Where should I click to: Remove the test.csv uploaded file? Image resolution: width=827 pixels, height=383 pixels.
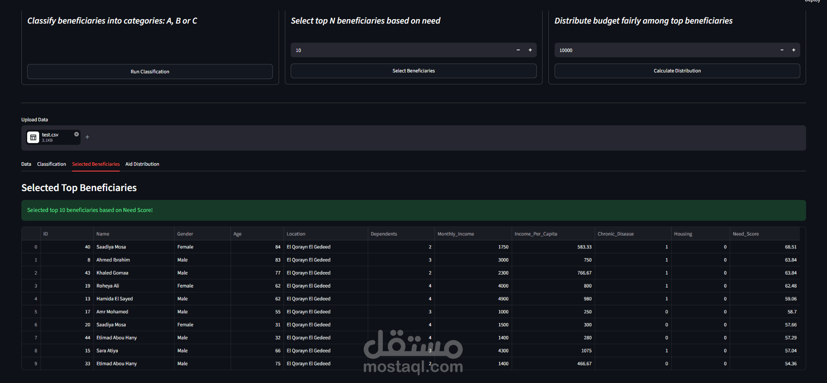(x=77, y=134)
